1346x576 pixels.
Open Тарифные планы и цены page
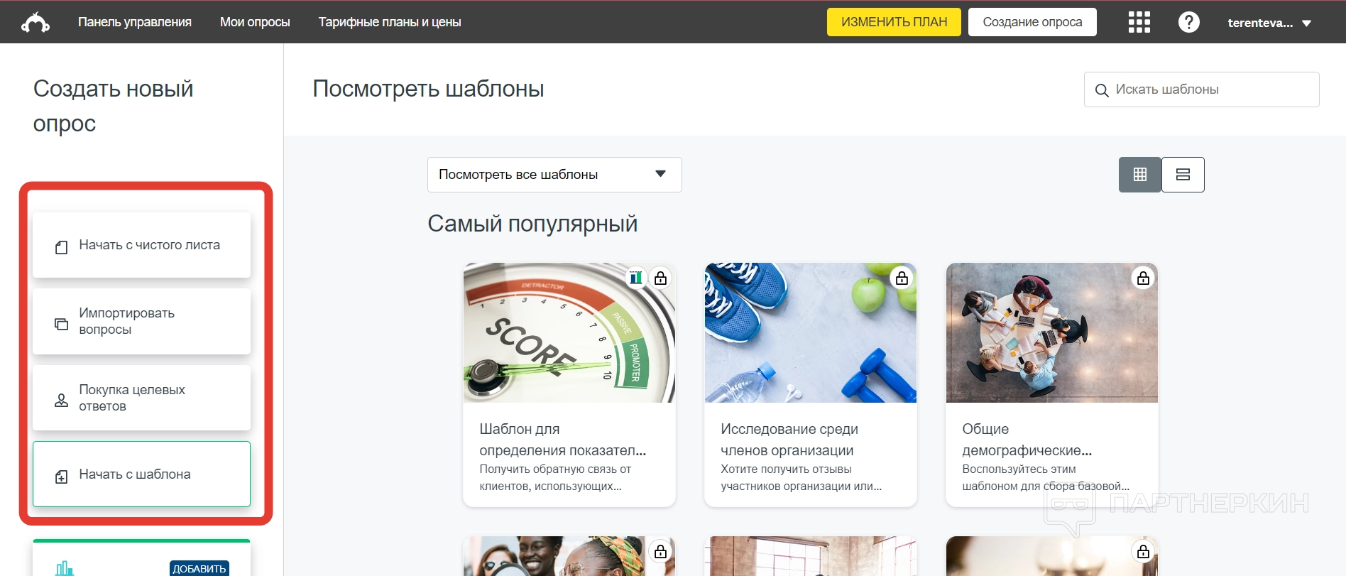pyautogui.click(x=390, y=22)
